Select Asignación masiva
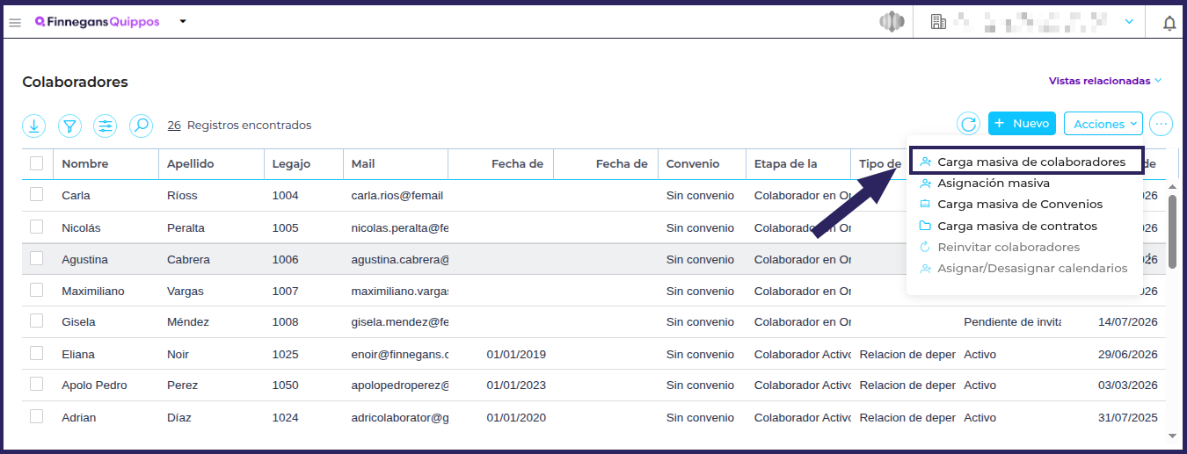Viewport: 1187px width, 454px height. click(x=994, y=184)
